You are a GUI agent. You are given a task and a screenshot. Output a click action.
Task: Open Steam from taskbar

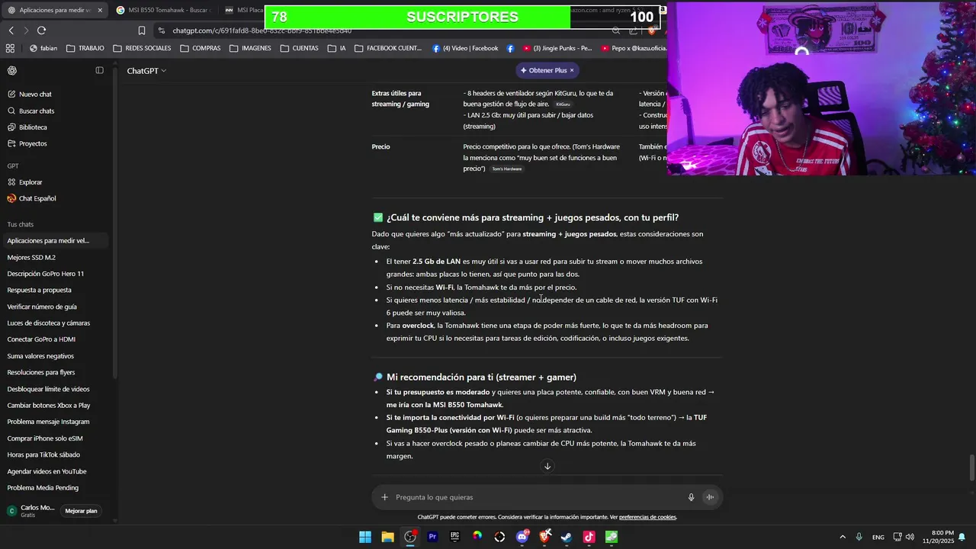(567, 537)
